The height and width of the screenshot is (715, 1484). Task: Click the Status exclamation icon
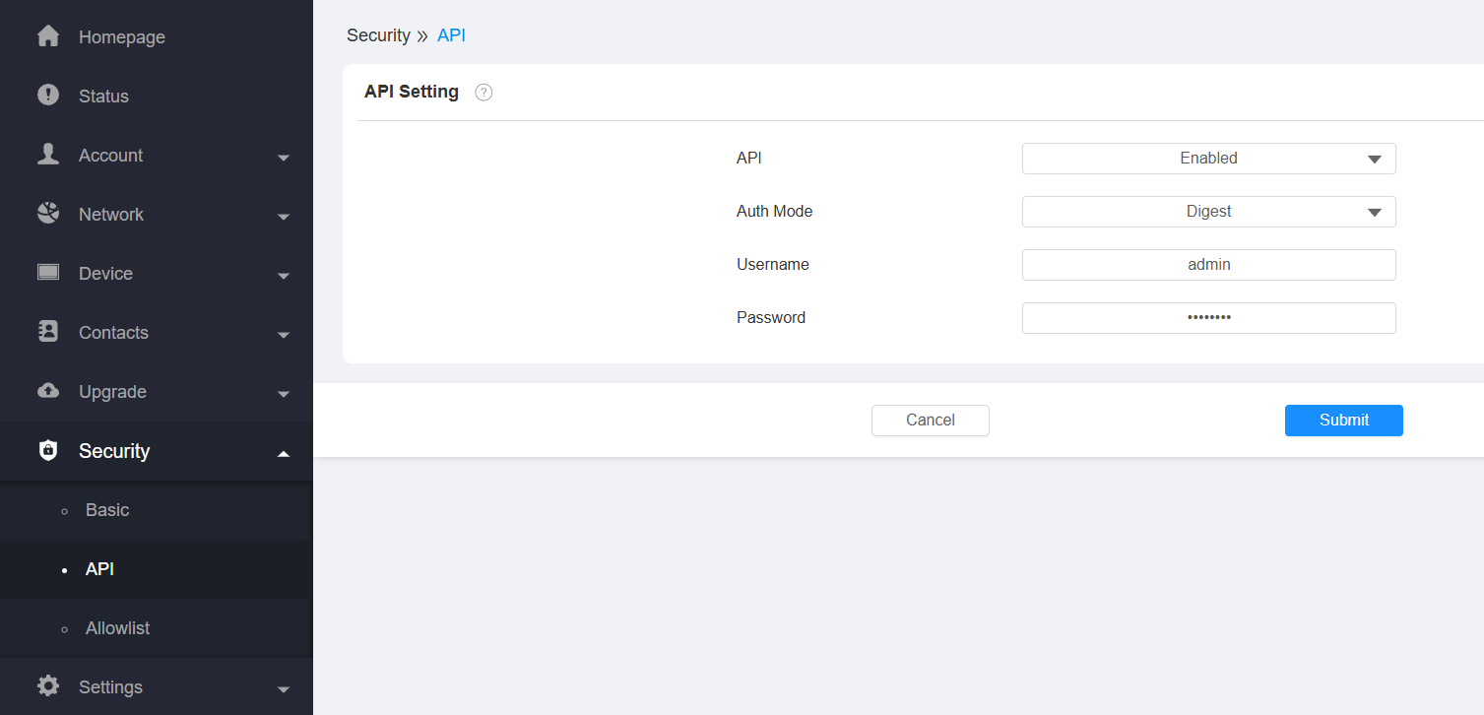48,95
